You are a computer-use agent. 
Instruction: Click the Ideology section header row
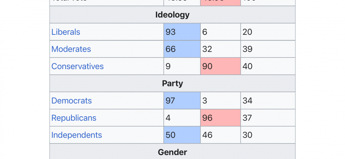[172, 15]
